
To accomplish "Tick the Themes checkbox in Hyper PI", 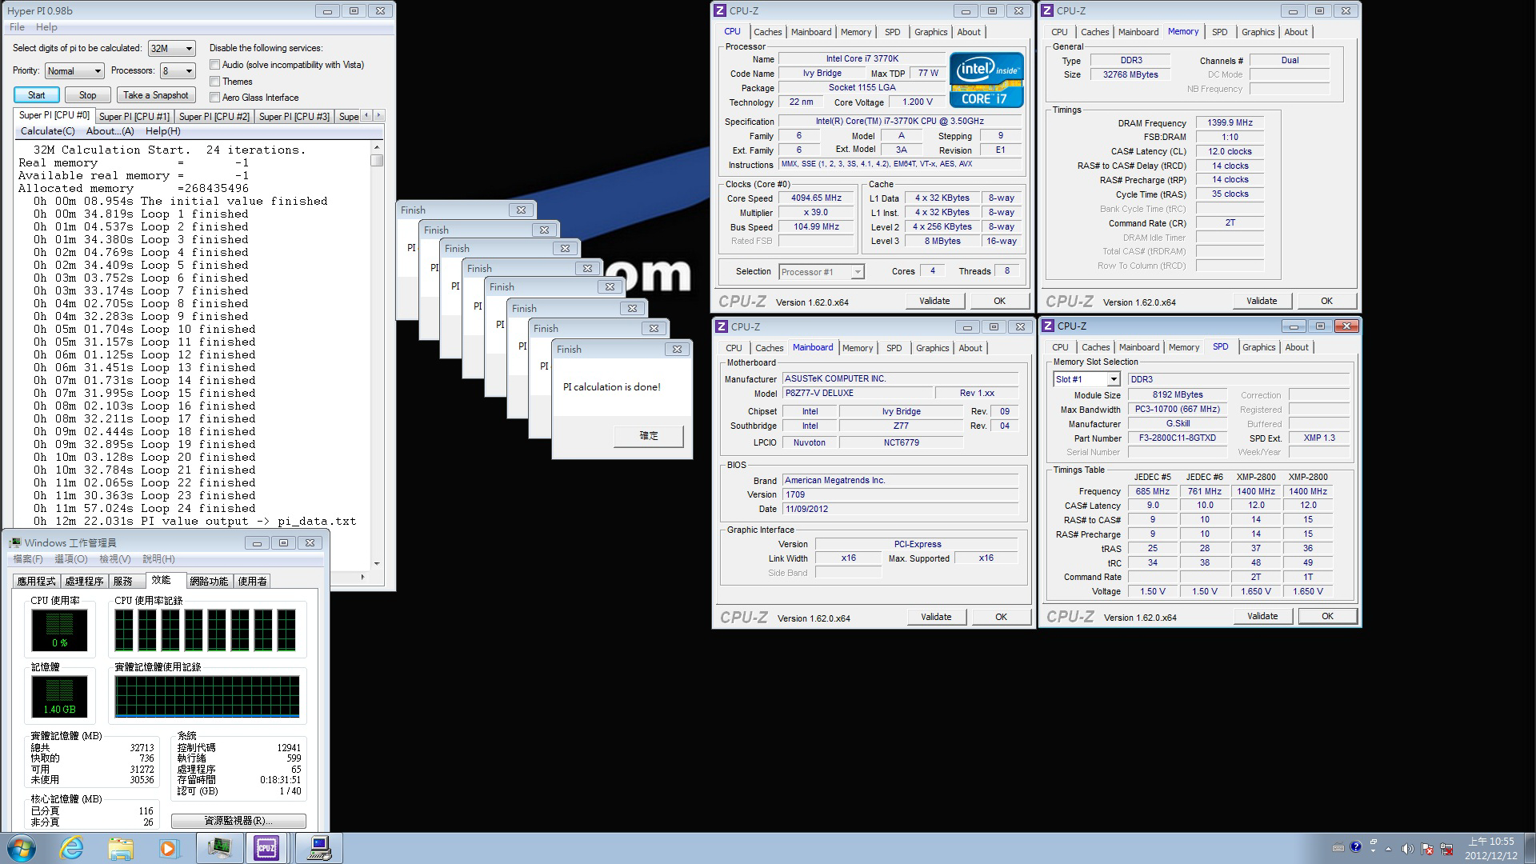I will [x=214, y=82].
